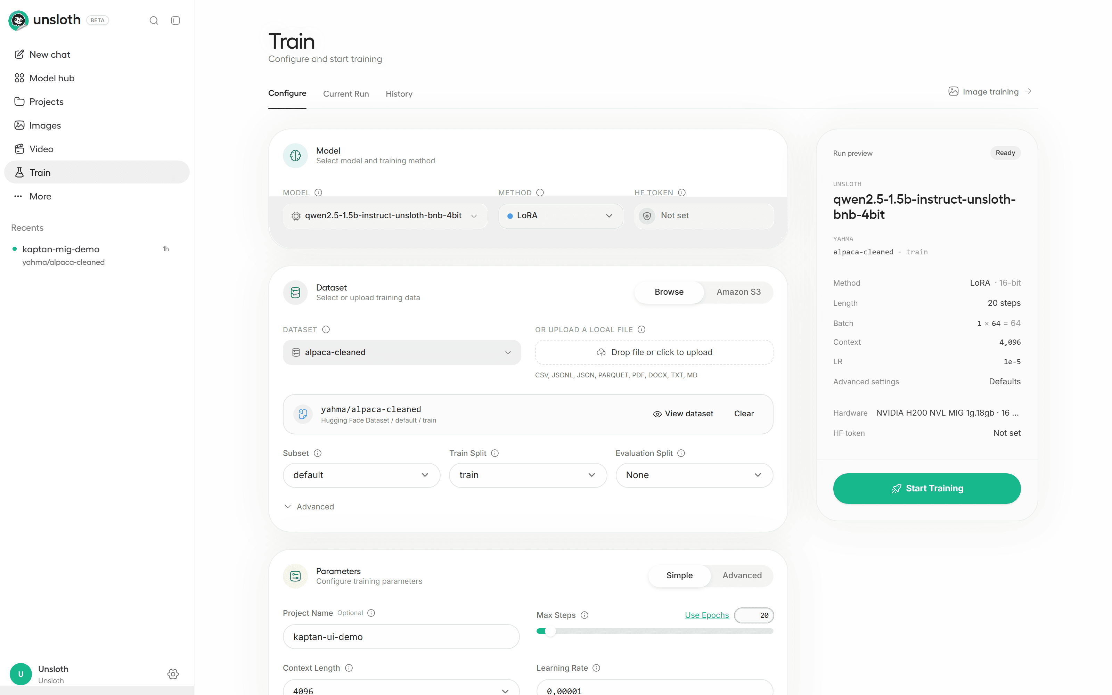1112x695 pixels.
Task: Open the Video section
Action: pyautogui.click(x=97, y=149)
